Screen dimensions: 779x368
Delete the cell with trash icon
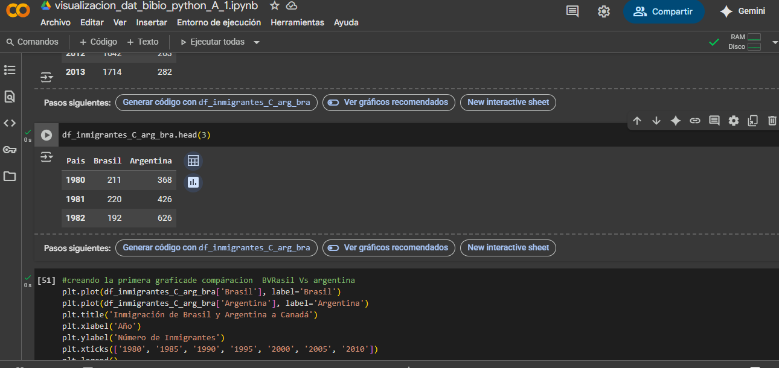[x=772, y=121]
